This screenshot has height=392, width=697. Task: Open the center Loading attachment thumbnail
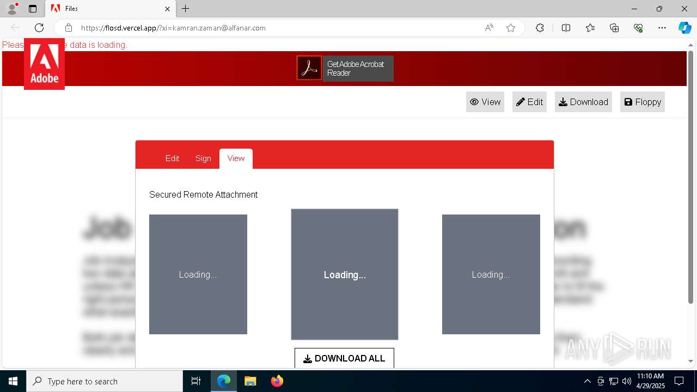[x=345, y=274]
